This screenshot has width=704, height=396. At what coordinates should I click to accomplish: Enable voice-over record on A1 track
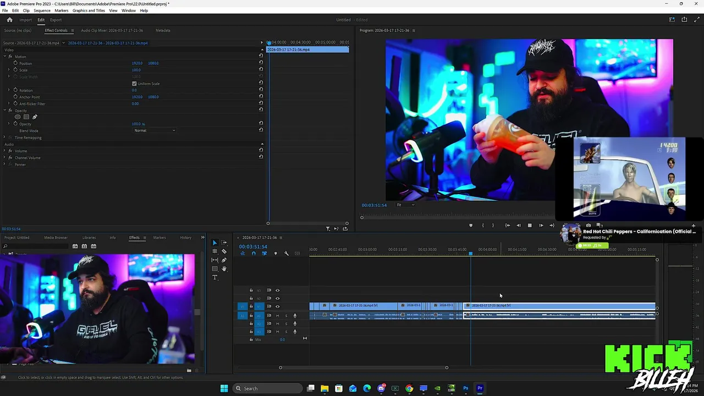point(295,316)
